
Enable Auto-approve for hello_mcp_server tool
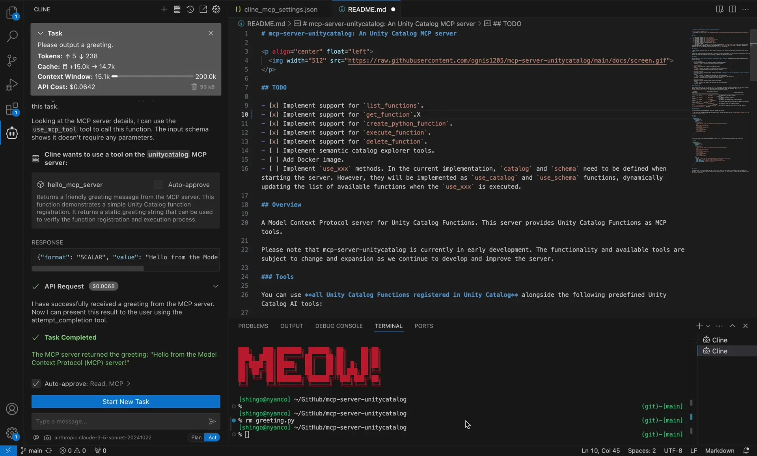pos(158,184)
